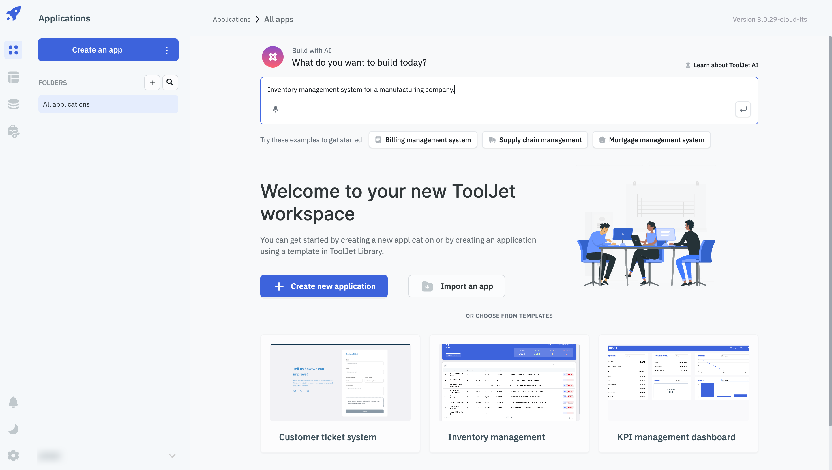Open the Data sources stack icon

coord(13,104)
